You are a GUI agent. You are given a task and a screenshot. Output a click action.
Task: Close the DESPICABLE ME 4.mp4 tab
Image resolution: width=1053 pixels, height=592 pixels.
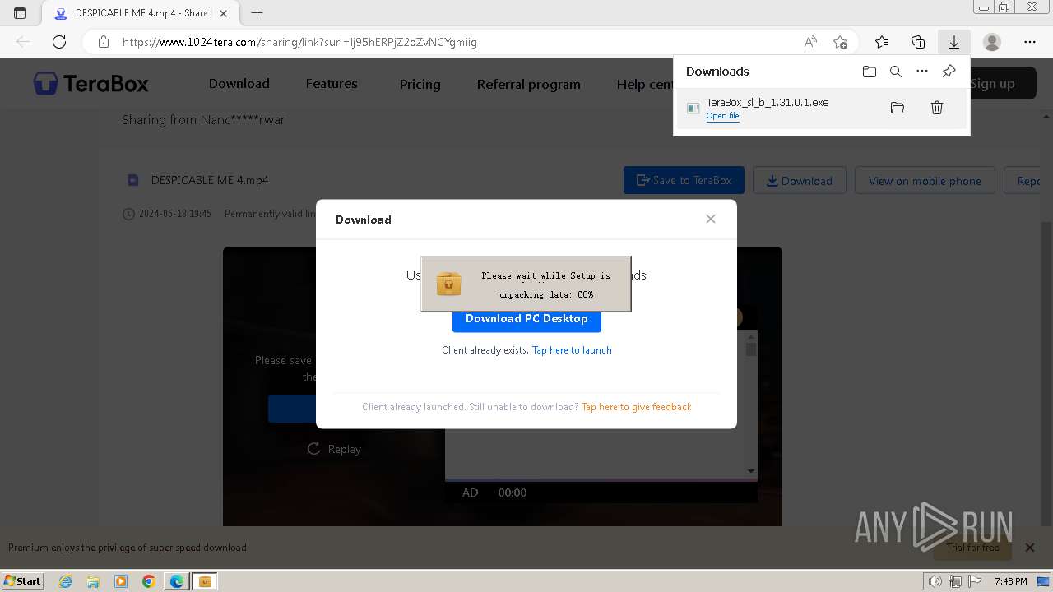(223, 13)
